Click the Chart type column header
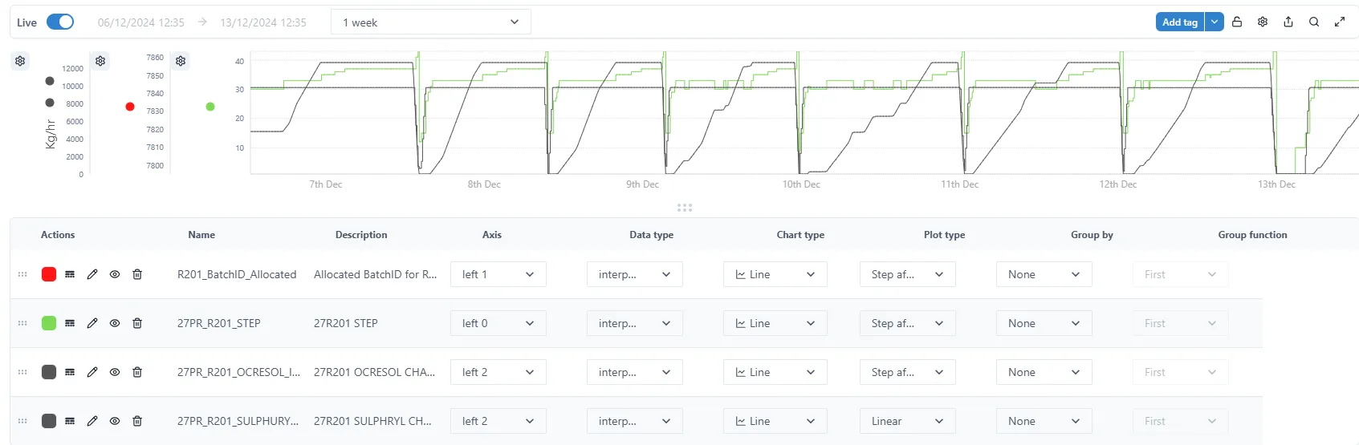 [x=800, y=235]
